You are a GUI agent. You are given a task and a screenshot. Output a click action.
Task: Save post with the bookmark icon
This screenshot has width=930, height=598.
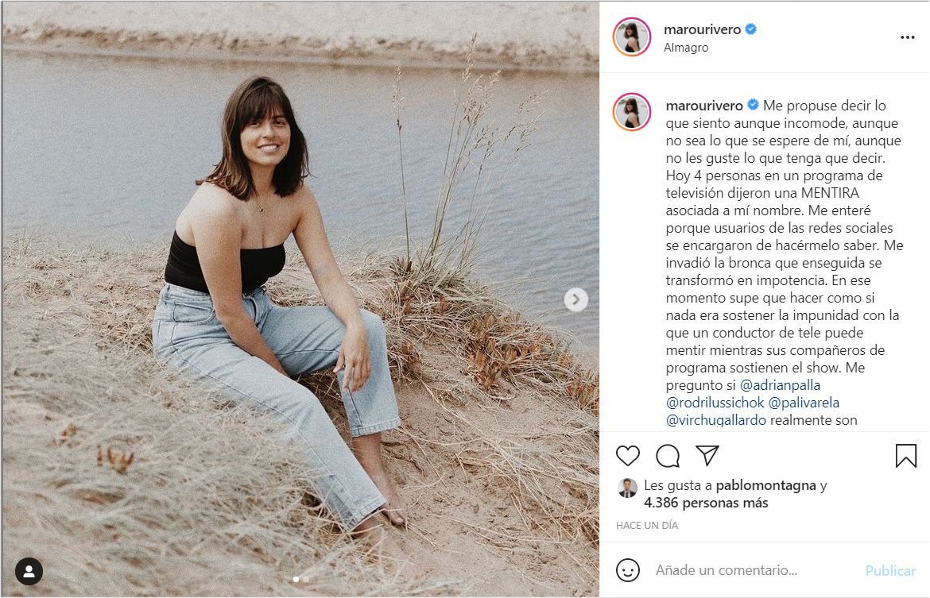906,455
